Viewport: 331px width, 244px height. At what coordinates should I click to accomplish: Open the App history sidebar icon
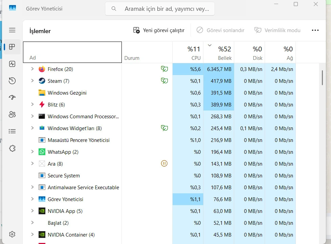tap(12, 81)
